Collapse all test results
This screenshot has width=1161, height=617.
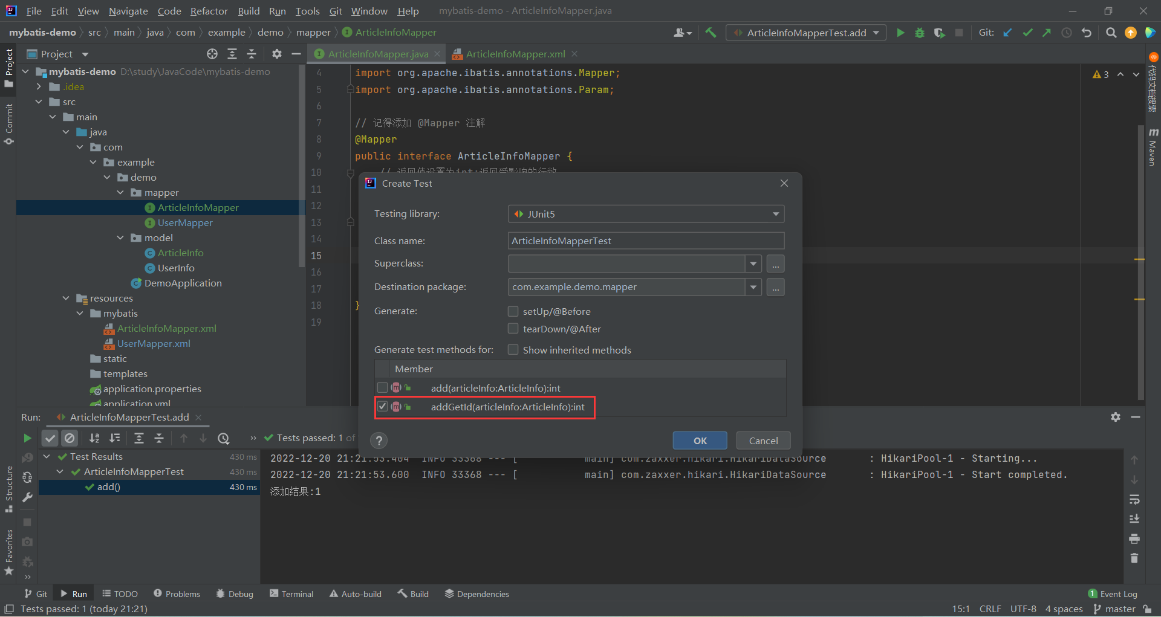[x=159, y=438]
